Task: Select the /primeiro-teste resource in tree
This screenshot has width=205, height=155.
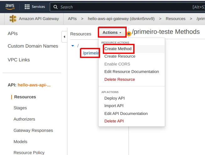Action: (91, 53)
